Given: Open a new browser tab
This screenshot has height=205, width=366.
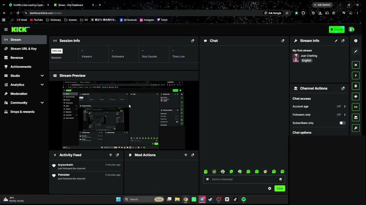Looking at the screenshot, I should (100, 5).
